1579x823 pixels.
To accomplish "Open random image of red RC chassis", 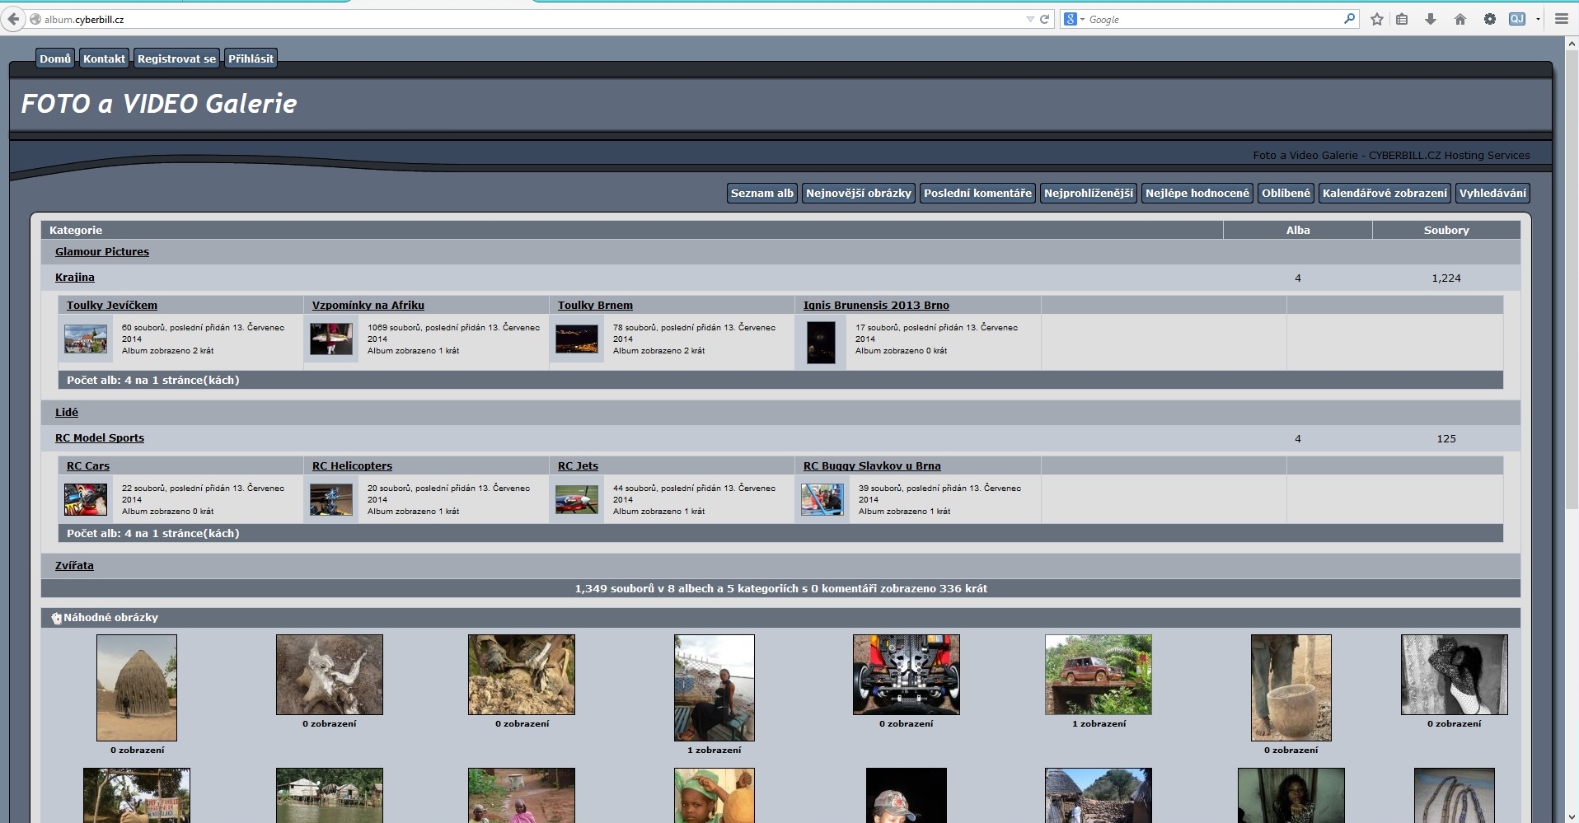I will 907,675.
